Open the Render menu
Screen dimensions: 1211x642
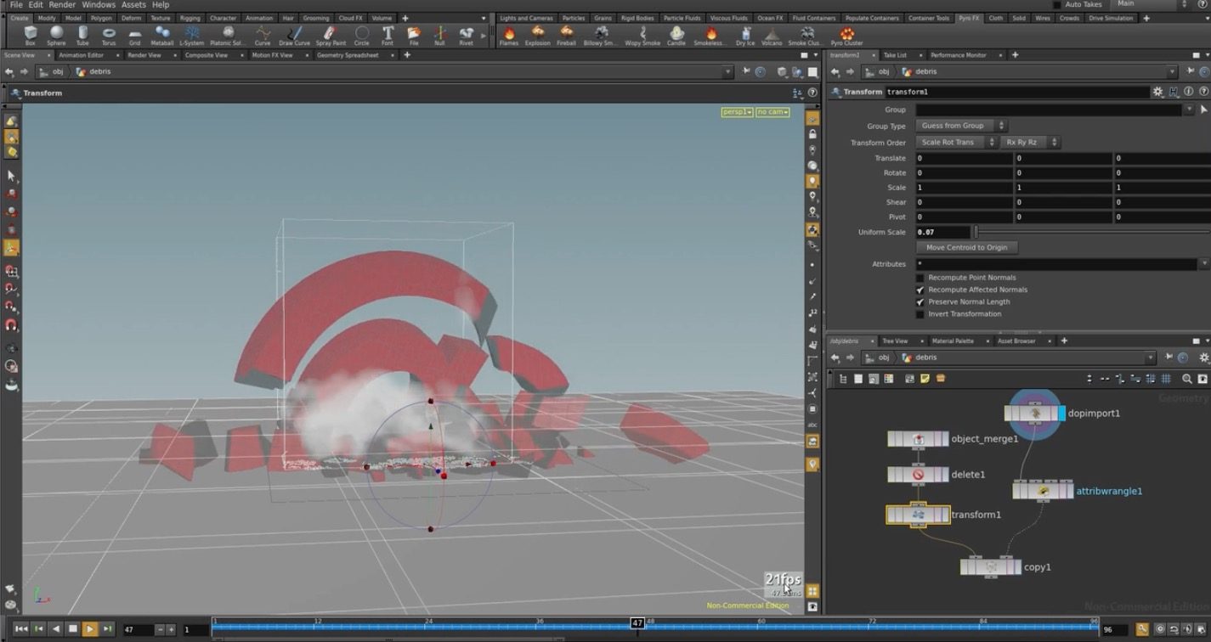point(62,4)
